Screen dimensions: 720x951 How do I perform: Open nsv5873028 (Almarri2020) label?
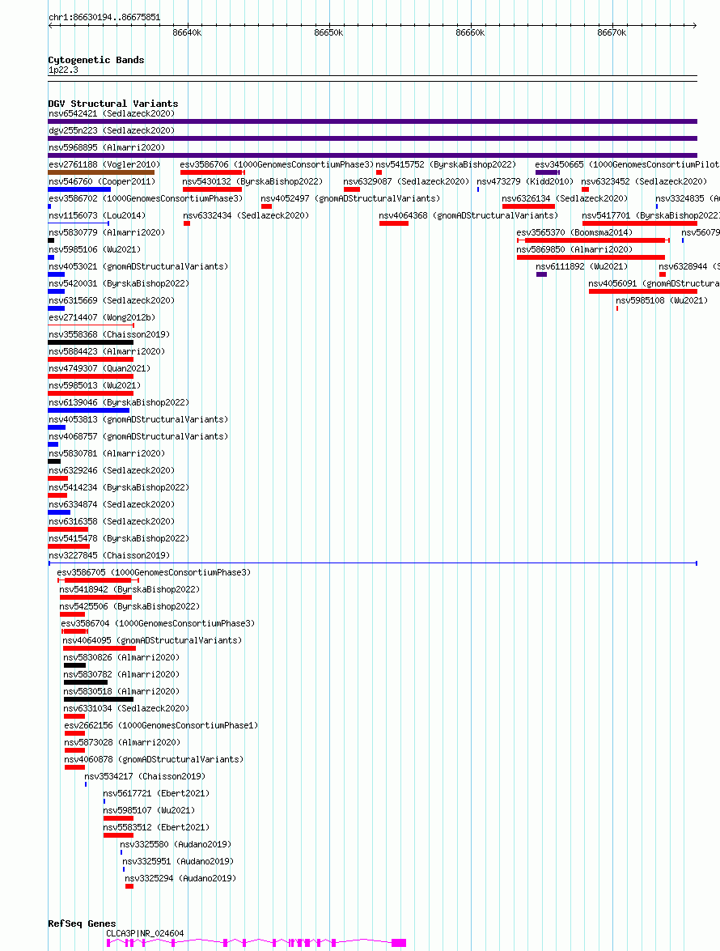(122, 741)
